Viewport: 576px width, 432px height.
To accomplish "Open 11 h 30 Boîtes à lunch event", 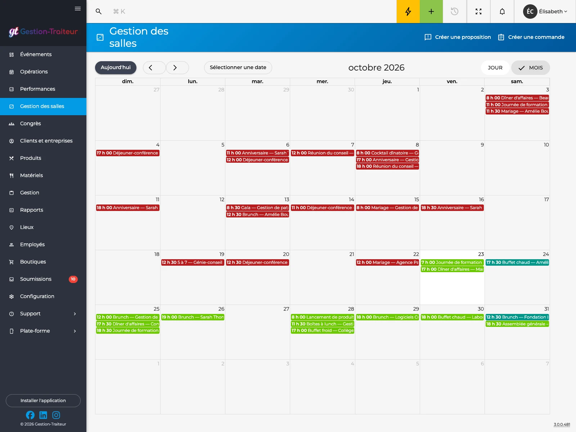I will click(323, 324).
